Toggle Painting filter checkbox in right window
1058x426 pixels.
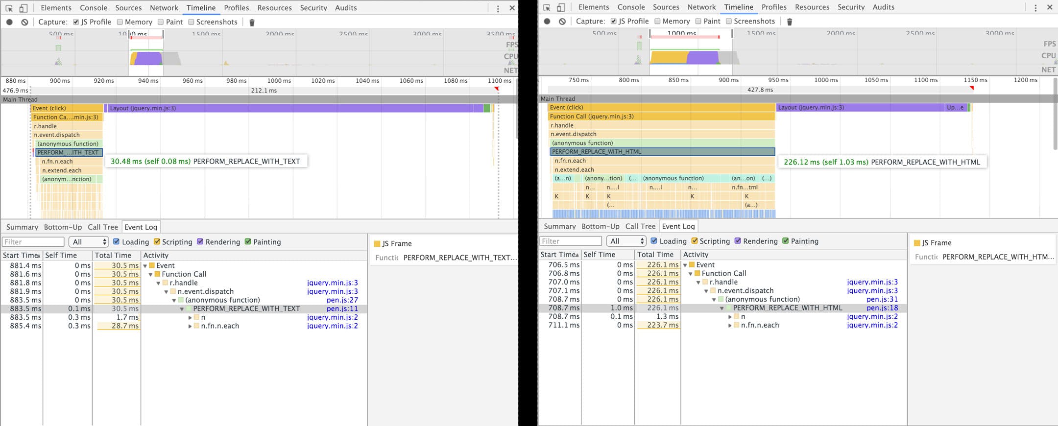(x=786, y=240)
